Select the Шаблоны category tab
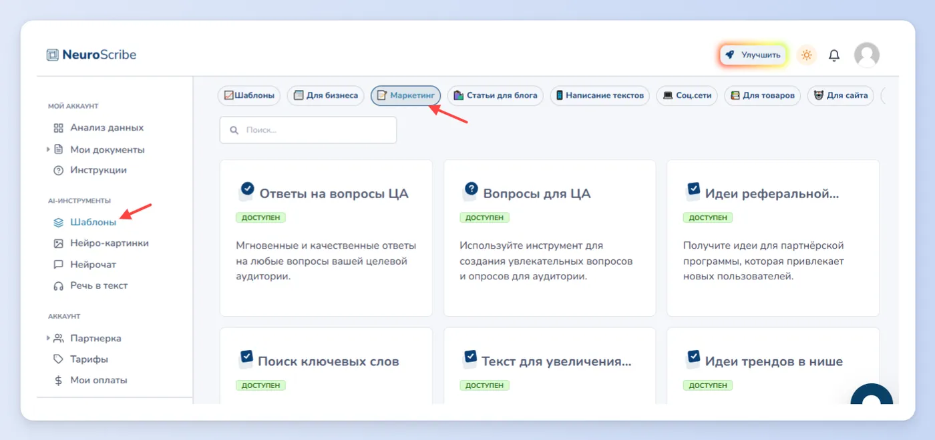Image resolution: width=935 pixels, height=440 pixels. point(250,95)
